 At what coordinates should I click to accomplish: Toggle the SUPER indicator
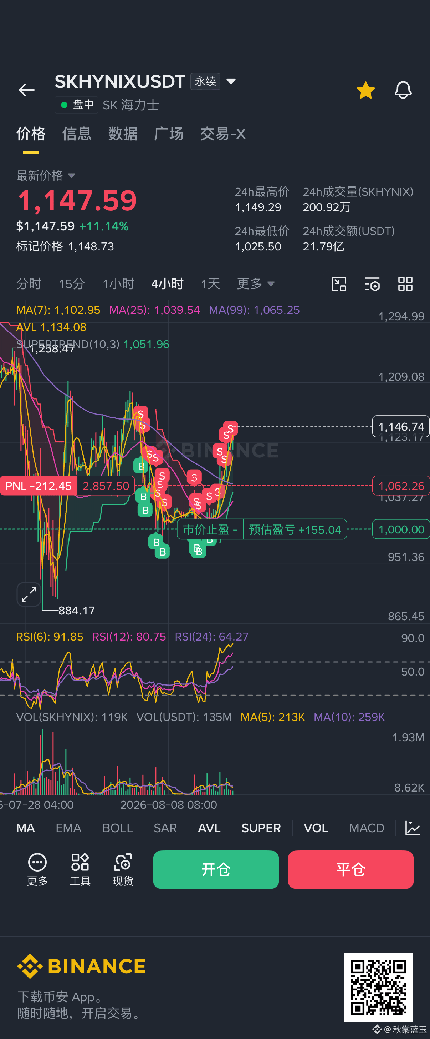pyautogui.click(x=261, y=828)
